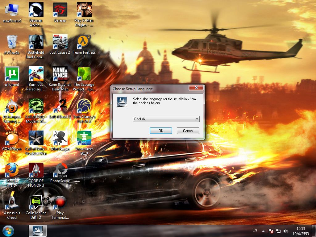
Task: Open the Mini Ninjas shortcut
Action: pyautogui.click(x=60, y=141)
